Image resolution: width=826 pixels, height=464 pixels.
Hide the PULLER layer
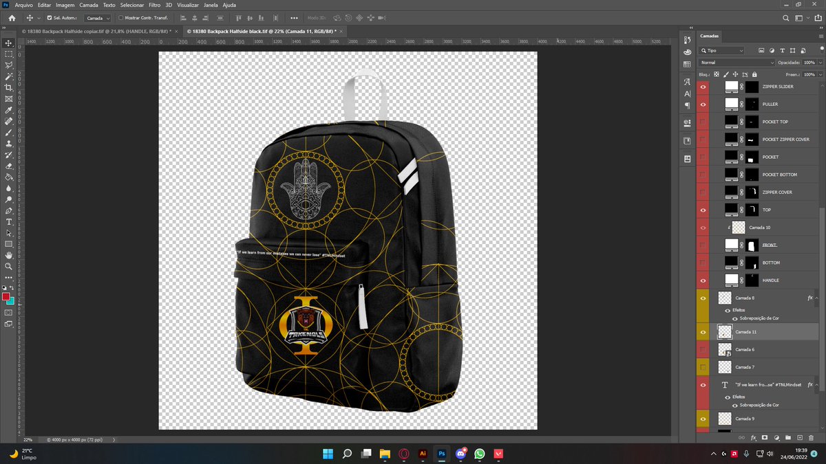(x=703, y=104)
